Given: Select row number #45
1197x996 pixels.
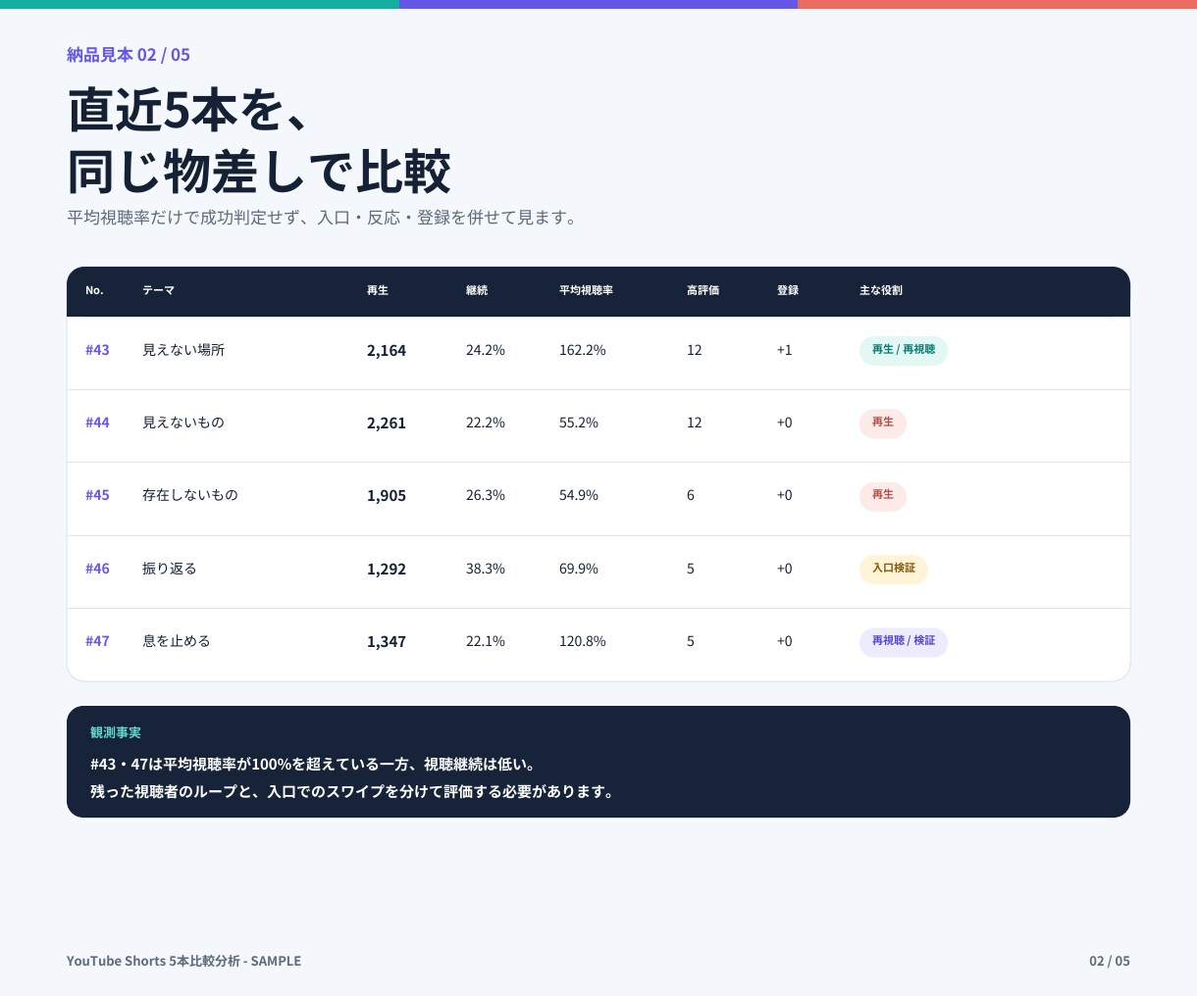Looking at the screenshot, I should [x=97, y=495].
